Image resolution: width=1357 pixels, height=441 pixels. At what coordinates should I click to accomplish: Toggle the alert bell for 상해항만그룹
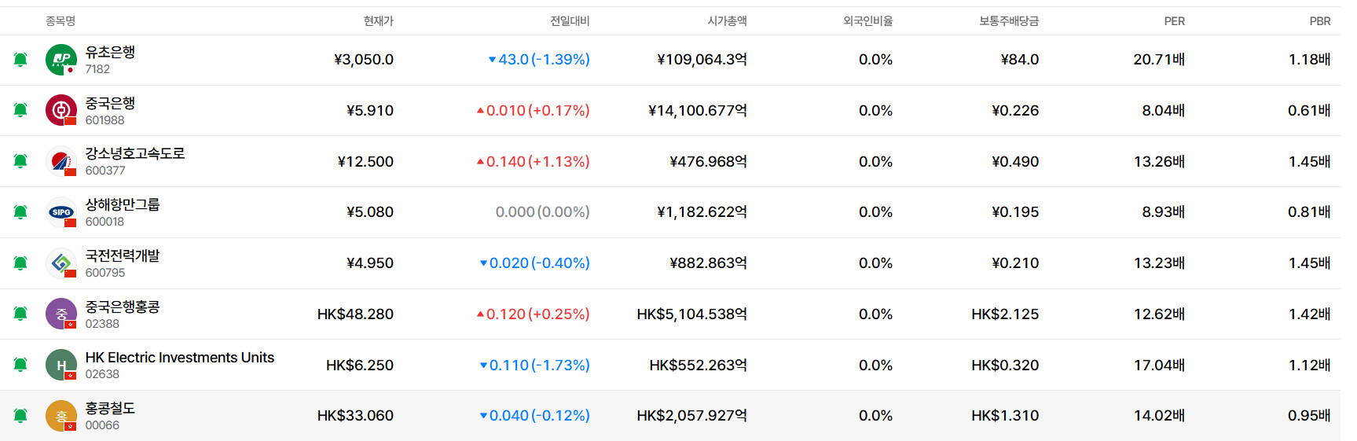click(20, 212)
